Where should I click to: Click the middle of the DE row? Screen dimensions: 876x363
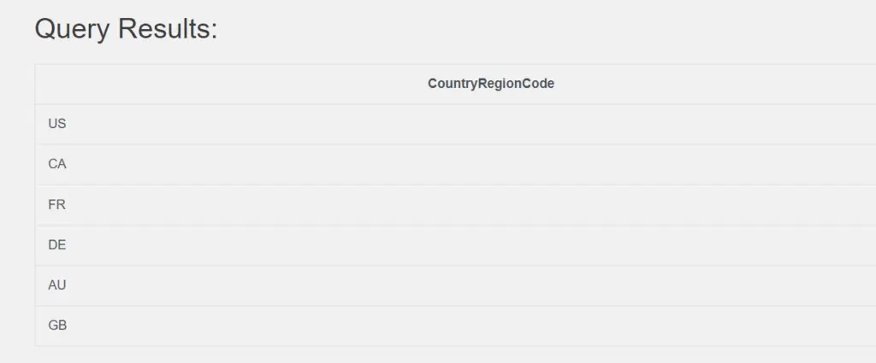(455, 245)
